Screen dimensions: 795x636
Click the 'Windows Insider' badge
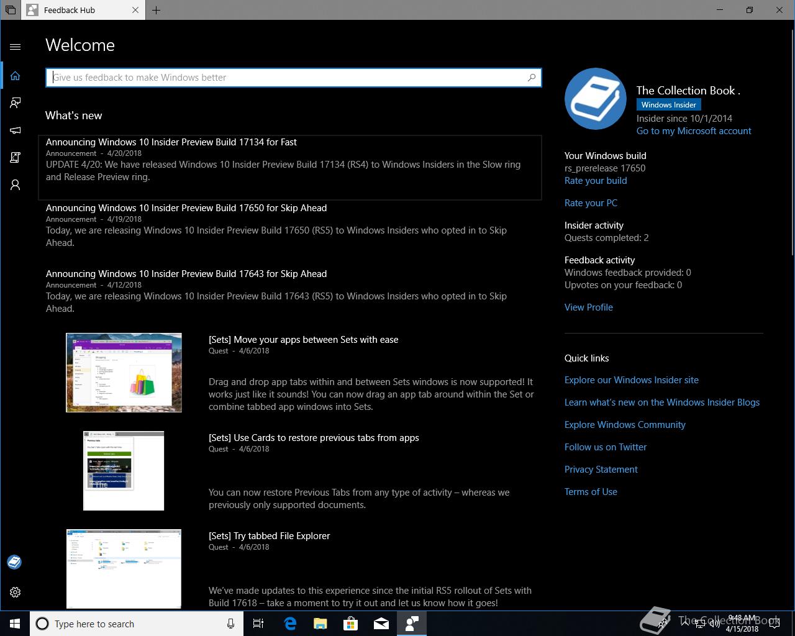pyautogui.click(x=669, y=105)
